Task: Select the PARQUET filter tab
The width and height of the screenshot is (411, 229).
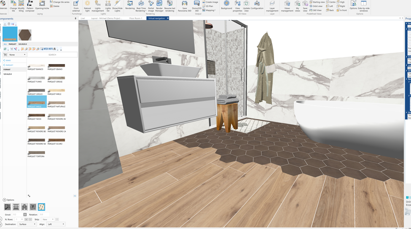Action: pyautogui.click(x=12, y=44)
